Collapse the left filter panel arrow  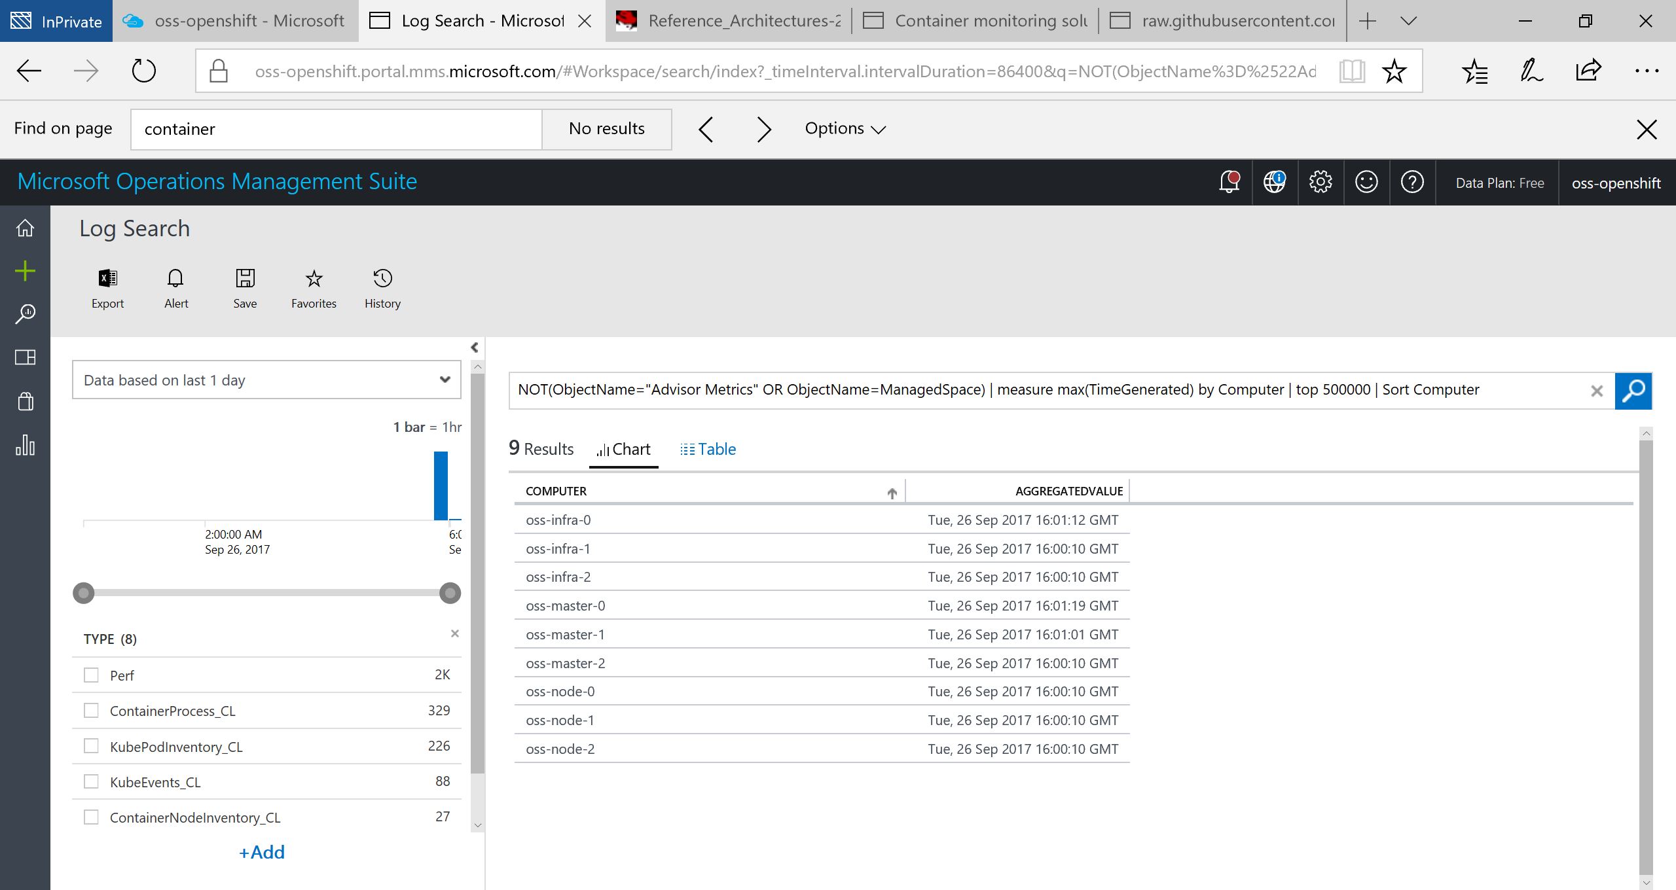pos(475,347)
